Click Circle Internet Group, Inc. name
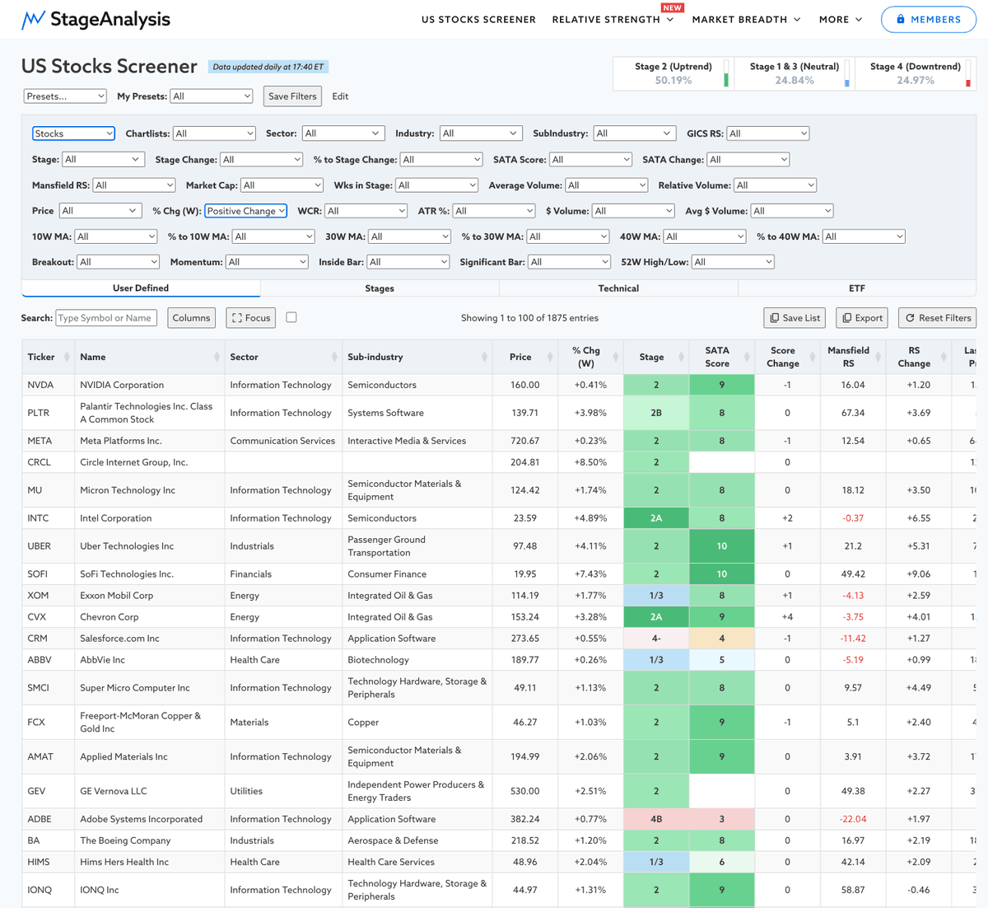Screen dimensions: 988x908 134,462
